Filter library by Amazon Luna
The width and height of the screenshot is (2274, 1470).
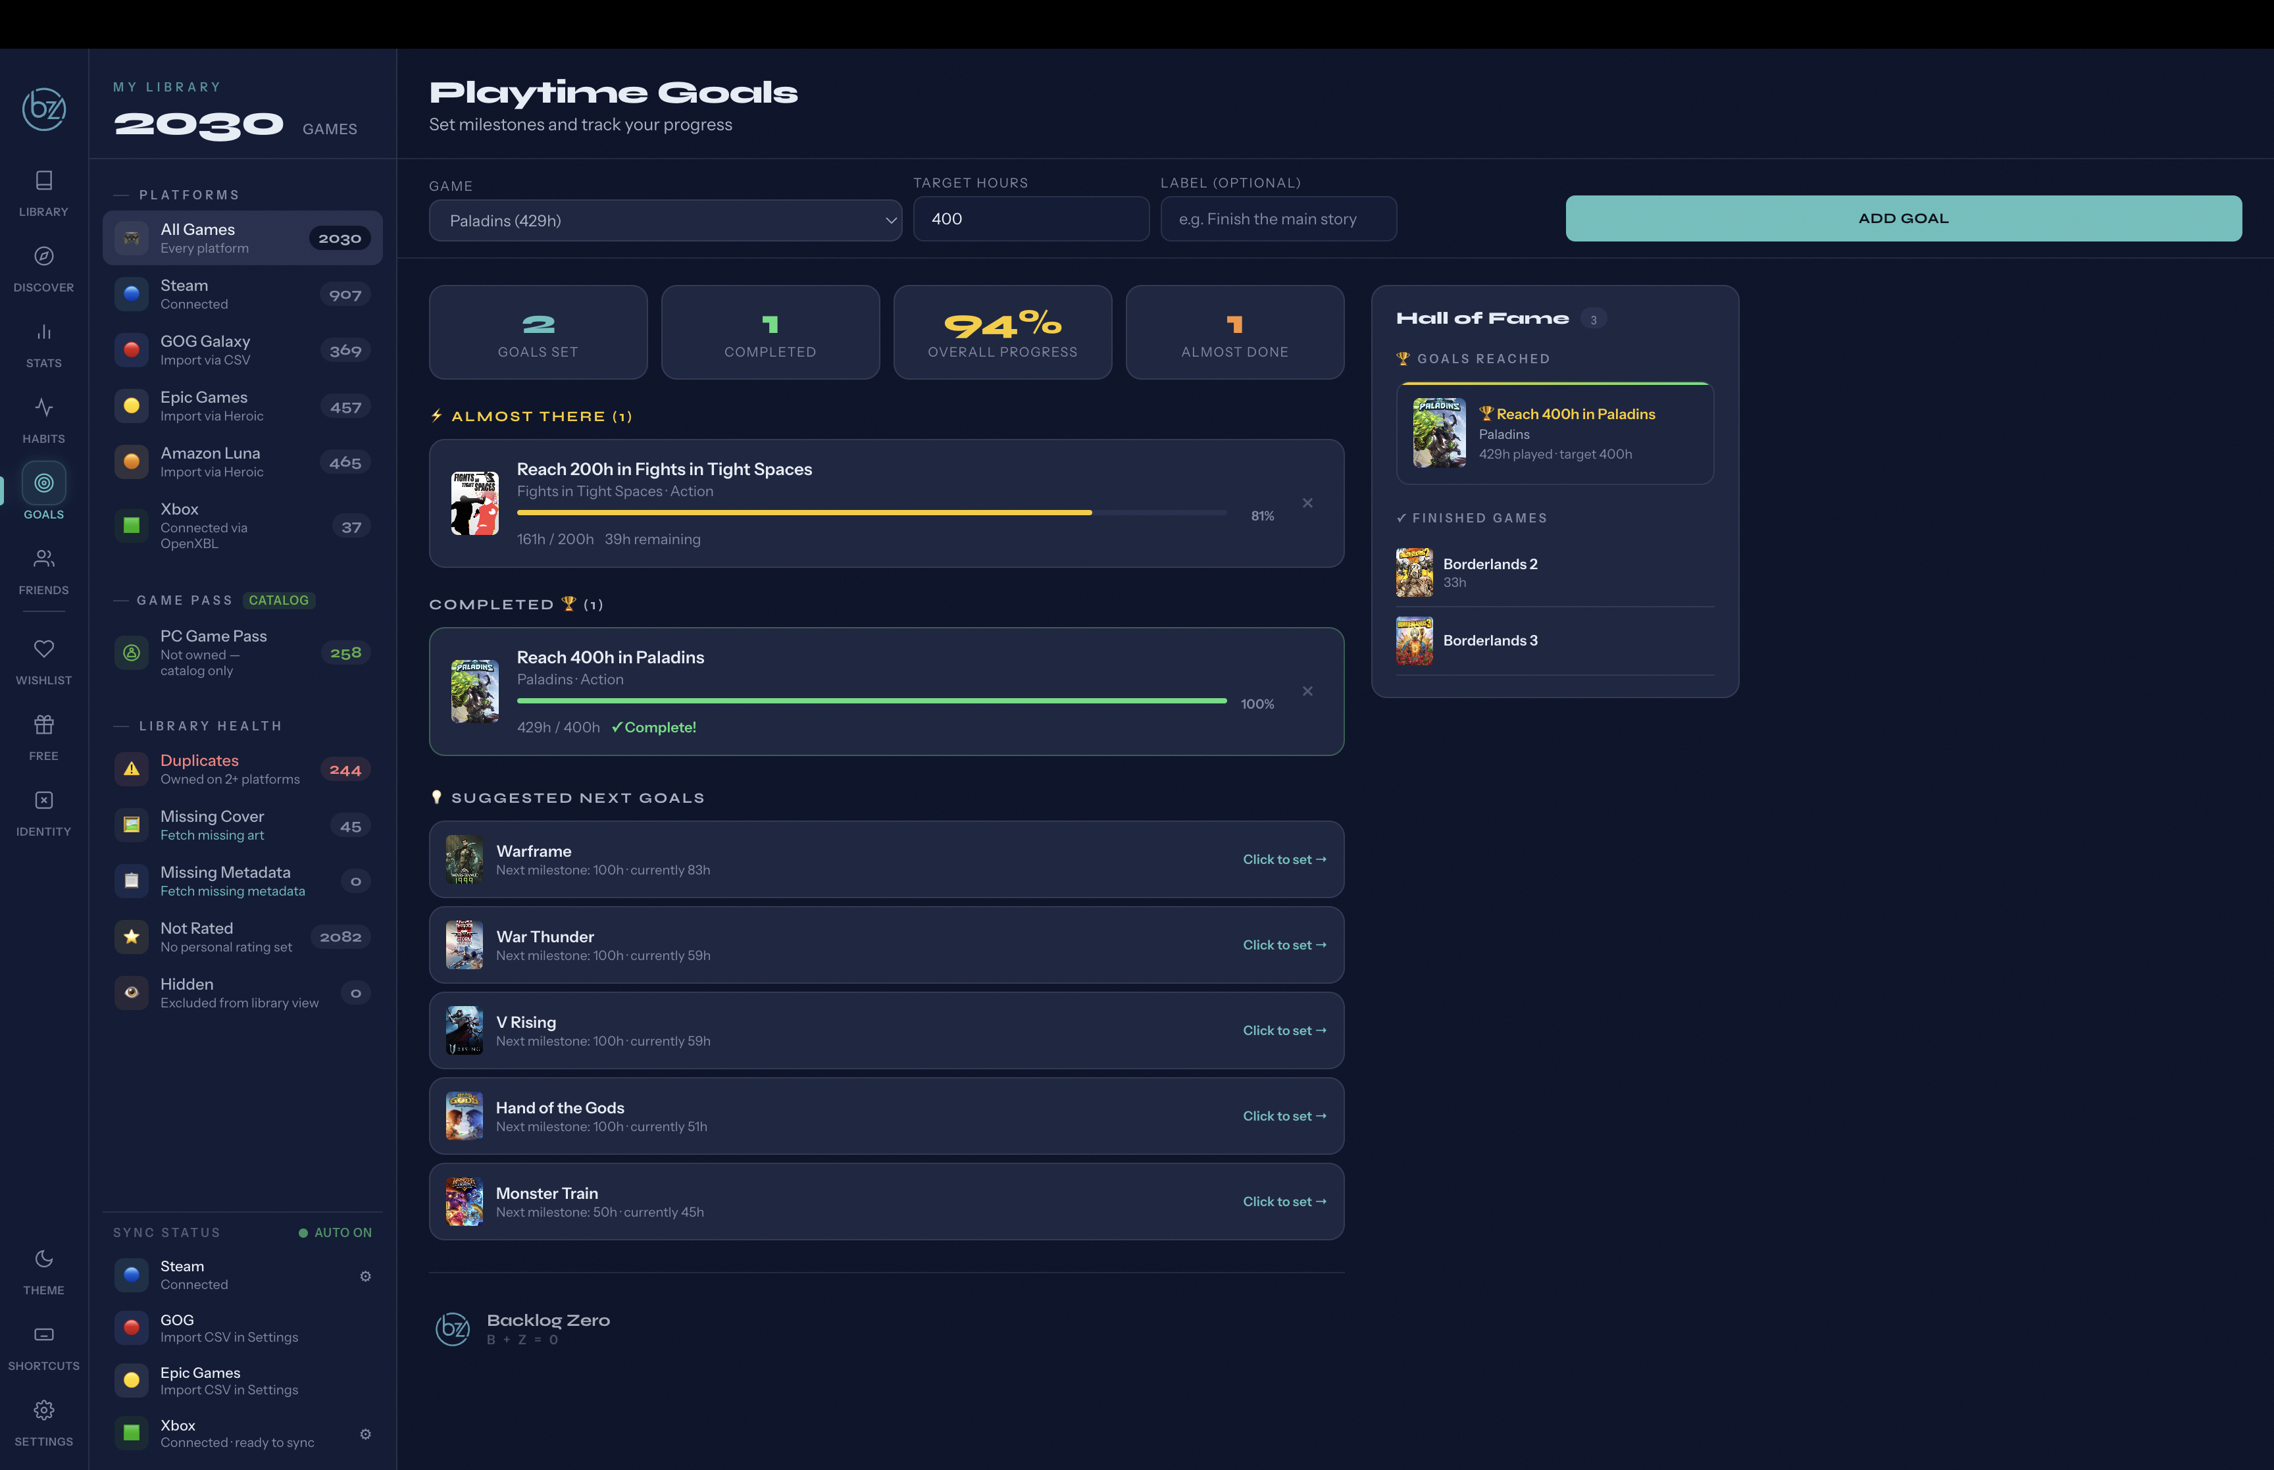click(x=242, y=462)
